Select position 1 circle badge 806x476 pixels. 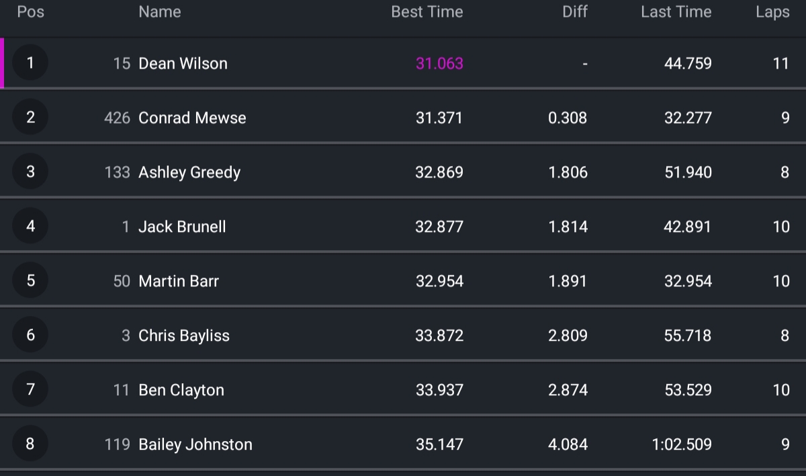point(30,63)
